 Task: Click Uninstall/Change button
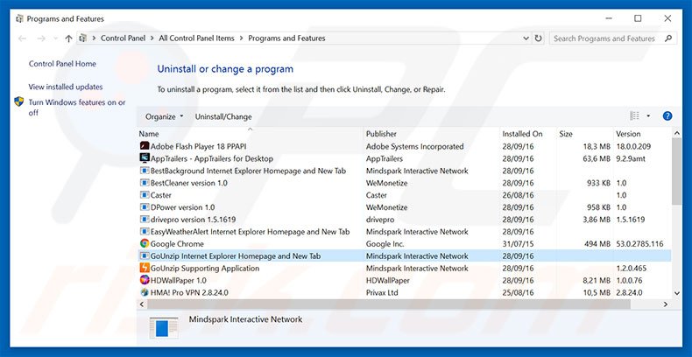(223, 116)
